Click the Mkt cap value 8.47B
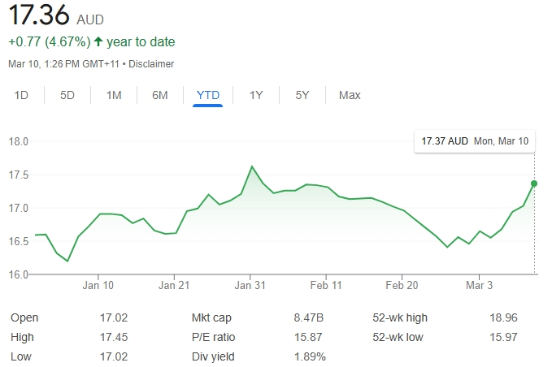This screenshot has width=552, height=367. point(309,317)
